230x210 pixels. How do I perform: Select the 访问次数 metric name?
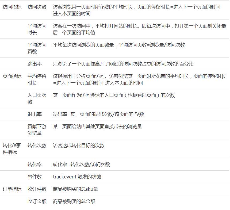pos(37,7)
